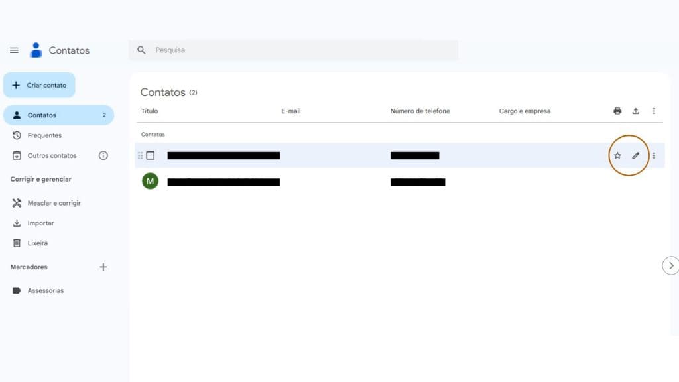The width and height of the screenshot is (679, 382).
Task: Click the Mesclar e corrigir icon
Action: tap(16, 203)
